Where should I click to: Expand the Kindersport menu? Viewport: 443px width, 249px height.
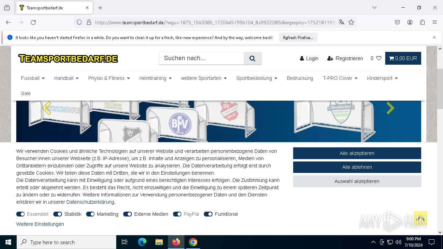click(x=382, y=78)
